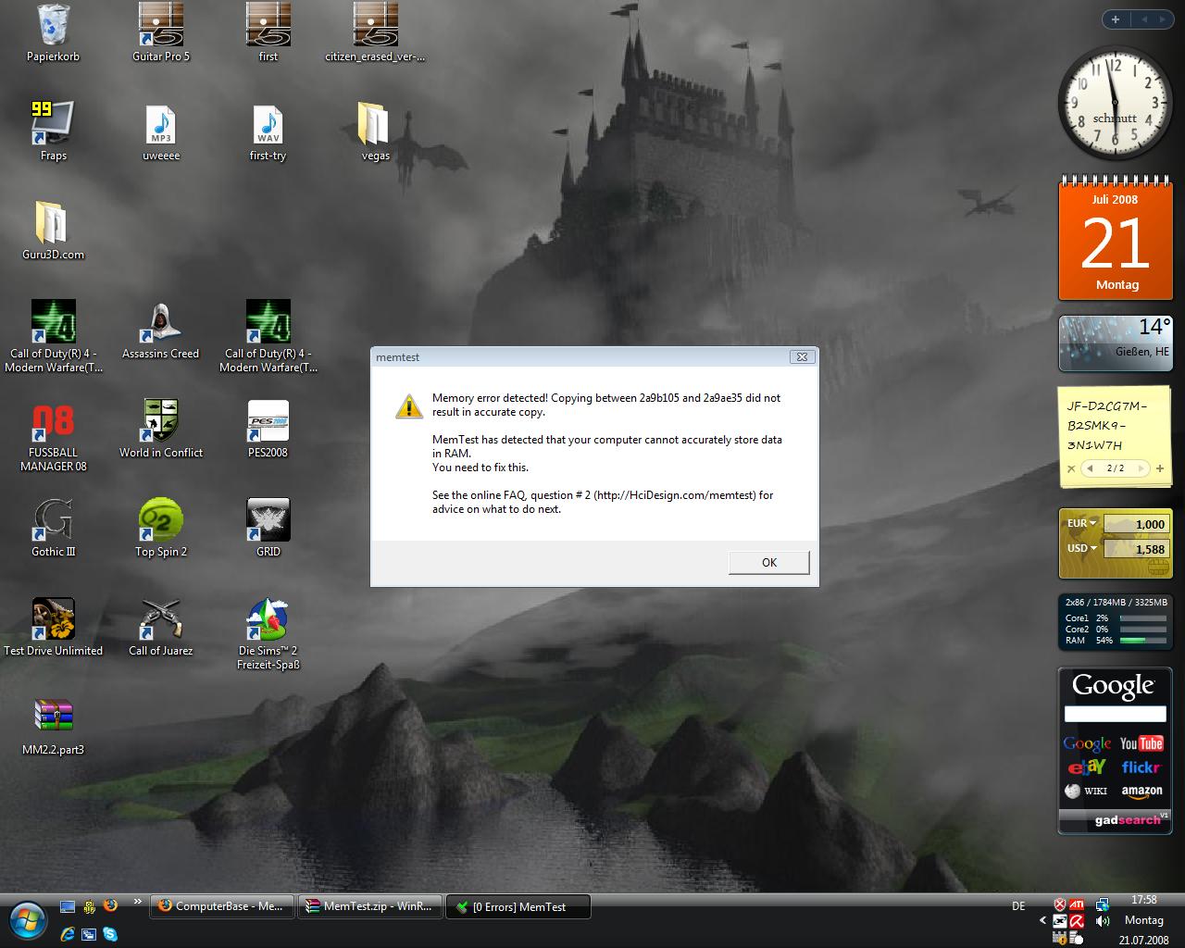Open the Avira umbrella tray icon
Screen dimensions: 1185x948
pos(1077,921)
